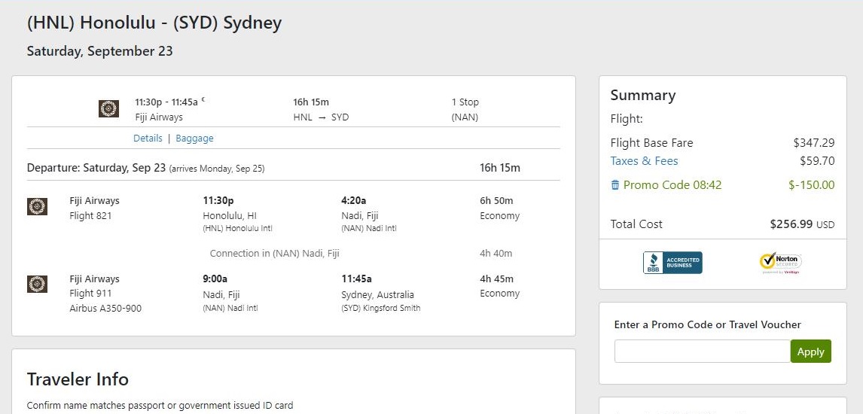The width and height of the screenshot is (863, 414).
Task: Select the Flight Base Fare $347.29 value
Action: (813, 143)
